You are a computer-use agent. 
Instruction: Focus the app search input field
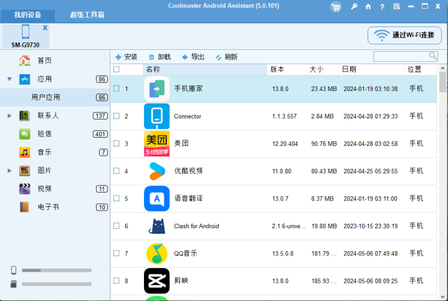click(x=401, y=56)
